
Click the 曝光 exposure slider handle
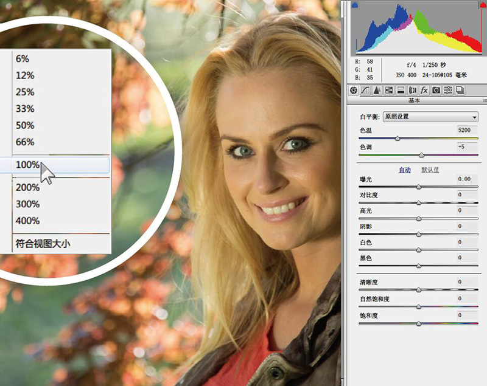(x=419, y=187)
